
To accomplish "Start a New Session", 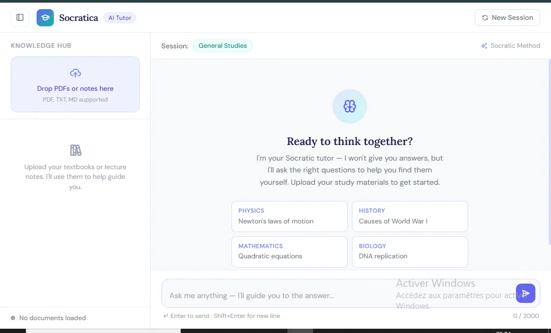I will coord(507,18).
